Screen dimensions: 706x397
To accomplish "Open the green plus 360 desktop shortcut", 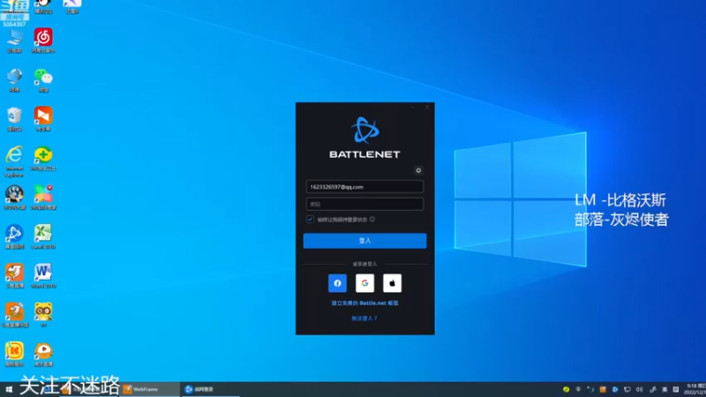I will click(x=43, y=159).
